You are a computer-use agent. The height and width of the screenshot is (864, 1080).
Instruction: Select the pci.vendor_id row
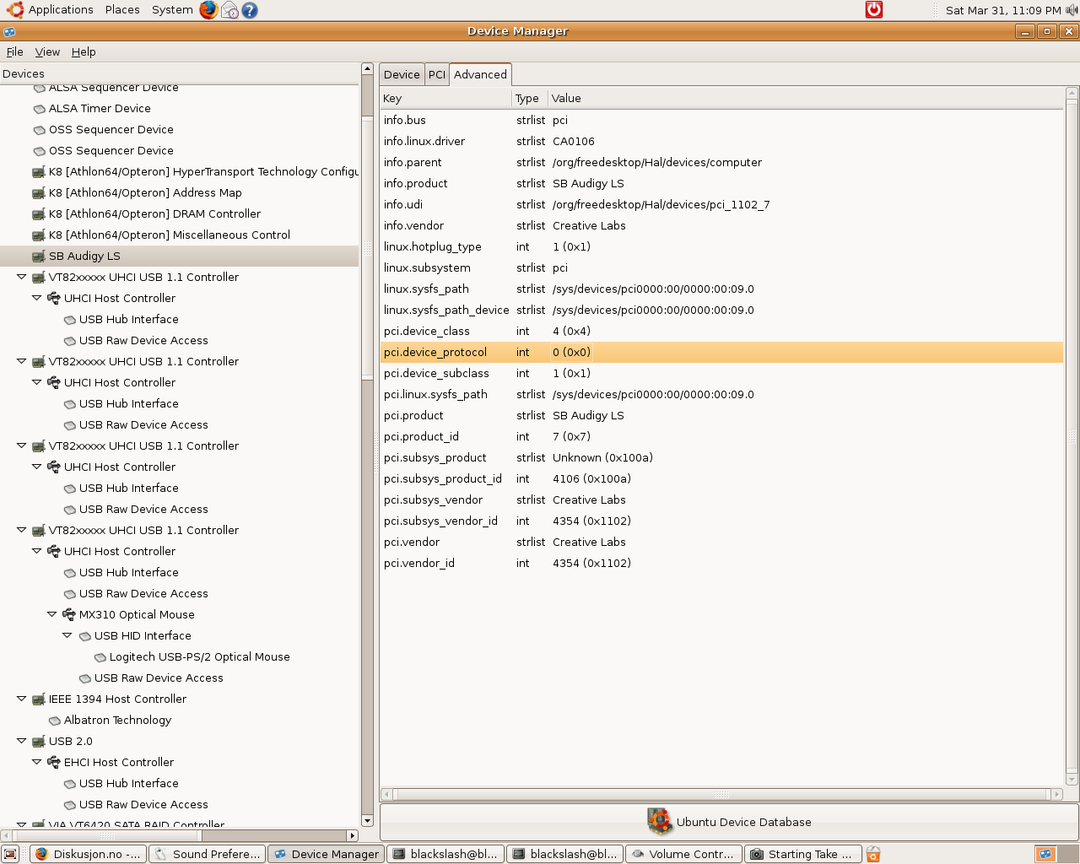click(721, 563)
